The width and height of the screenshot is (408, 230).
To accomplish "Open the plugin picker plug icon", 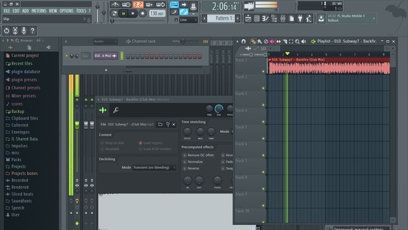I will point(300,19).
